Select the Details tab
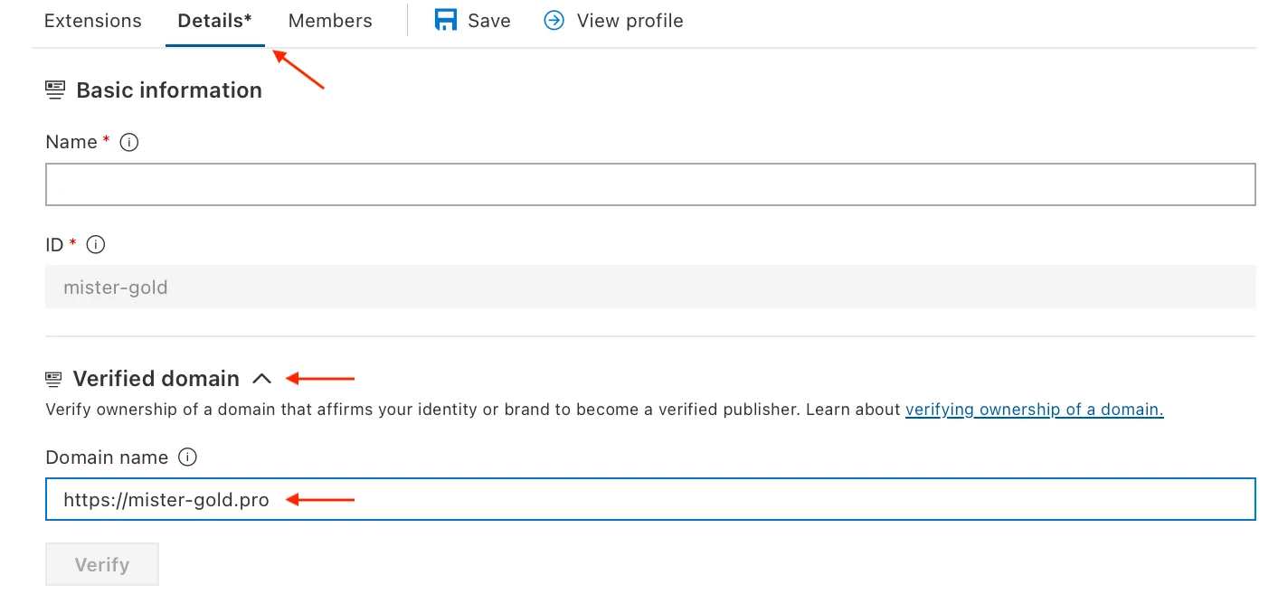 (214, 20)
